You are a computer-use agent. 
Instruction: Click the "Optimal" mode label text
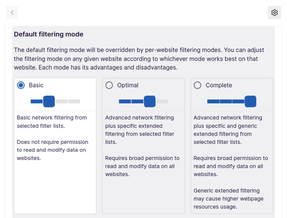tap(128, 85)
